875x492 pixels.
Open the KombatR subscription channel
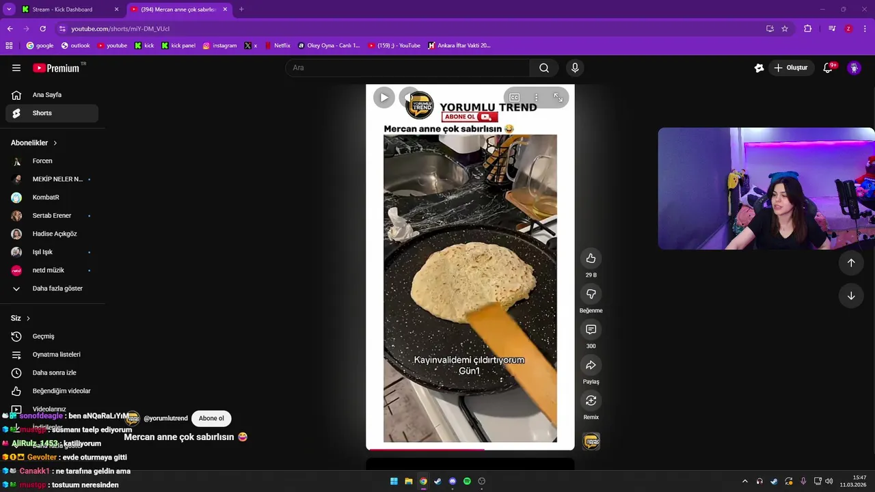pos(52,197)
